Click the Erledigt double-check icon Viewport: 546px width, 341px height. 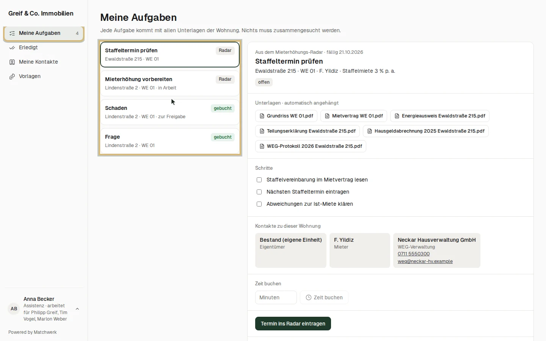(12, 48)
